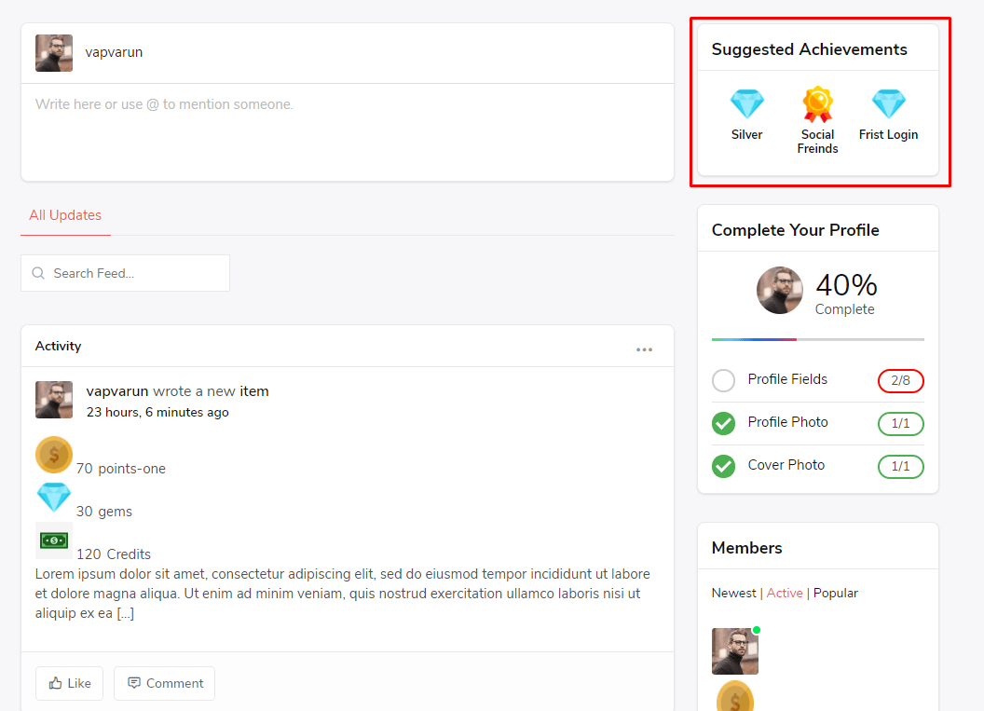984x711 pixels.
Task: Click the green credits cash icon
Action: (54, 540)
